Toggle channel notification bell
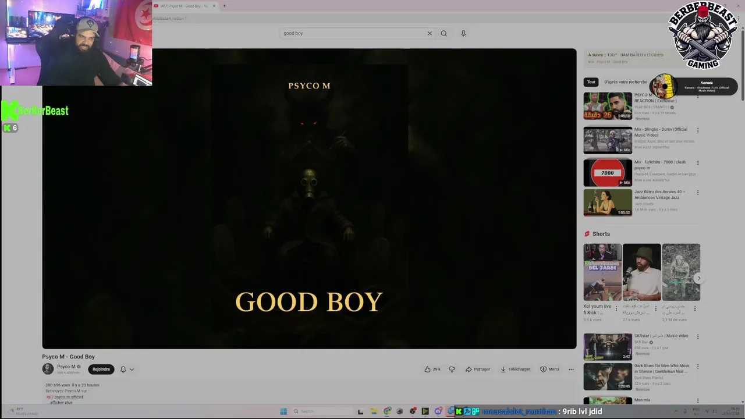The image size is (745, 419). [x=123, y=369]
